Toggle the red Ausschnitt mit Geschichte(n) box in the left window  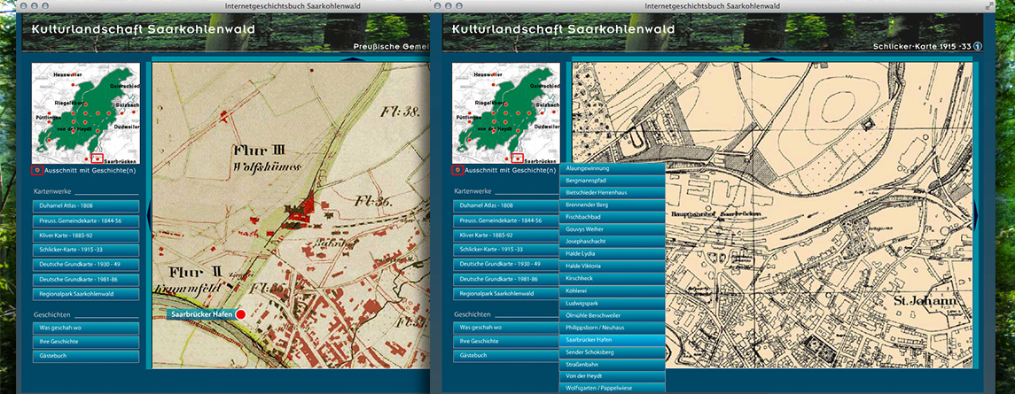(35, 170)
